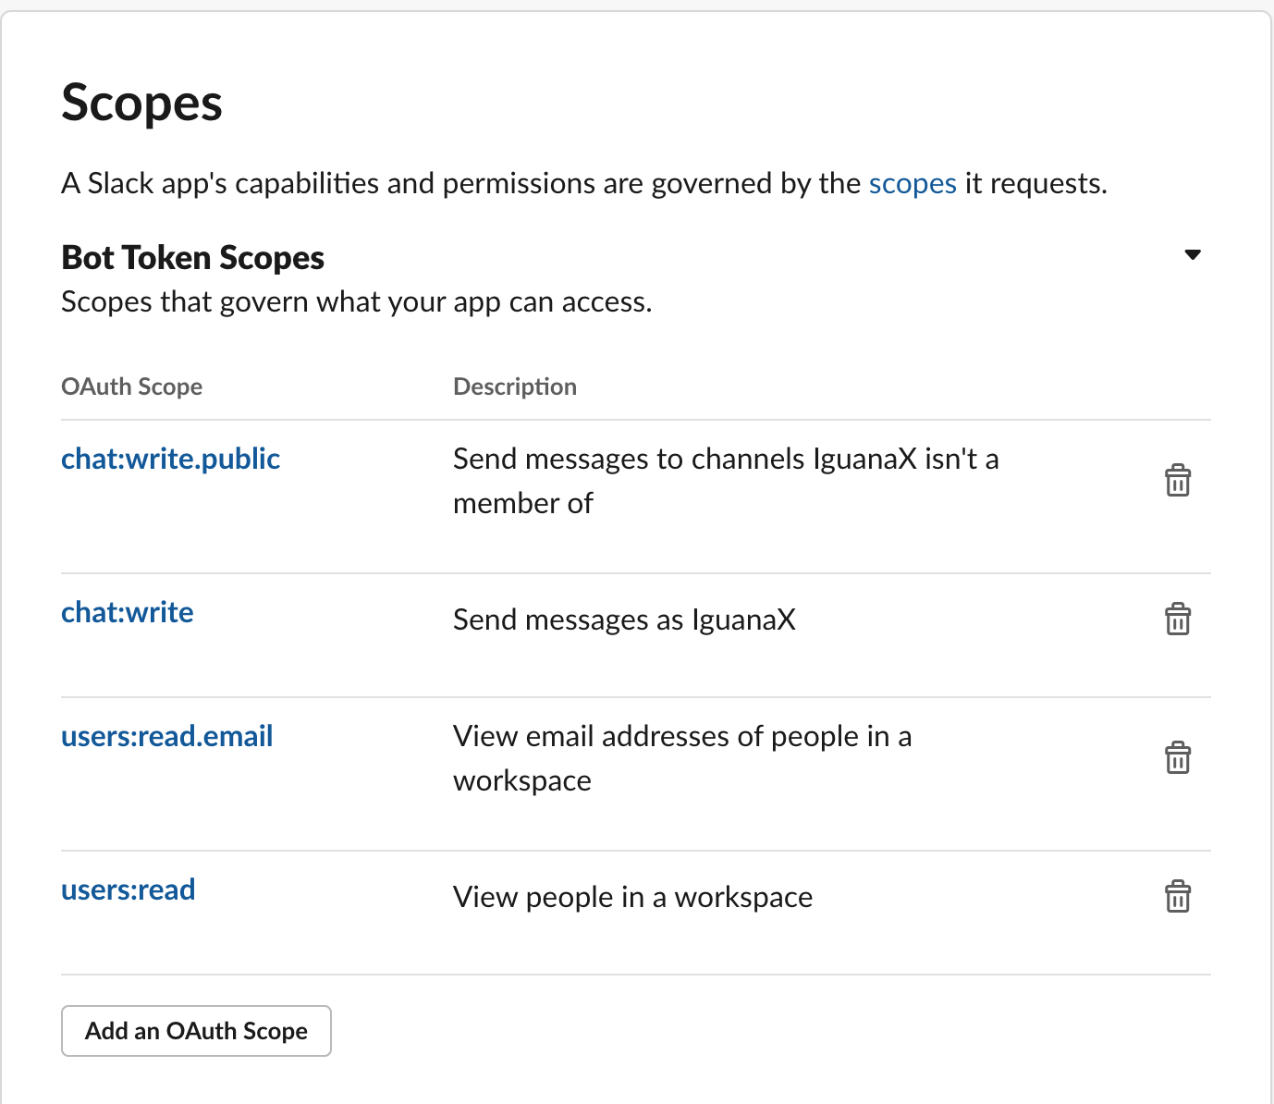The image size is (1274, 1104).
Task: Open the chat:write scope link
Action: pos(128,612)
